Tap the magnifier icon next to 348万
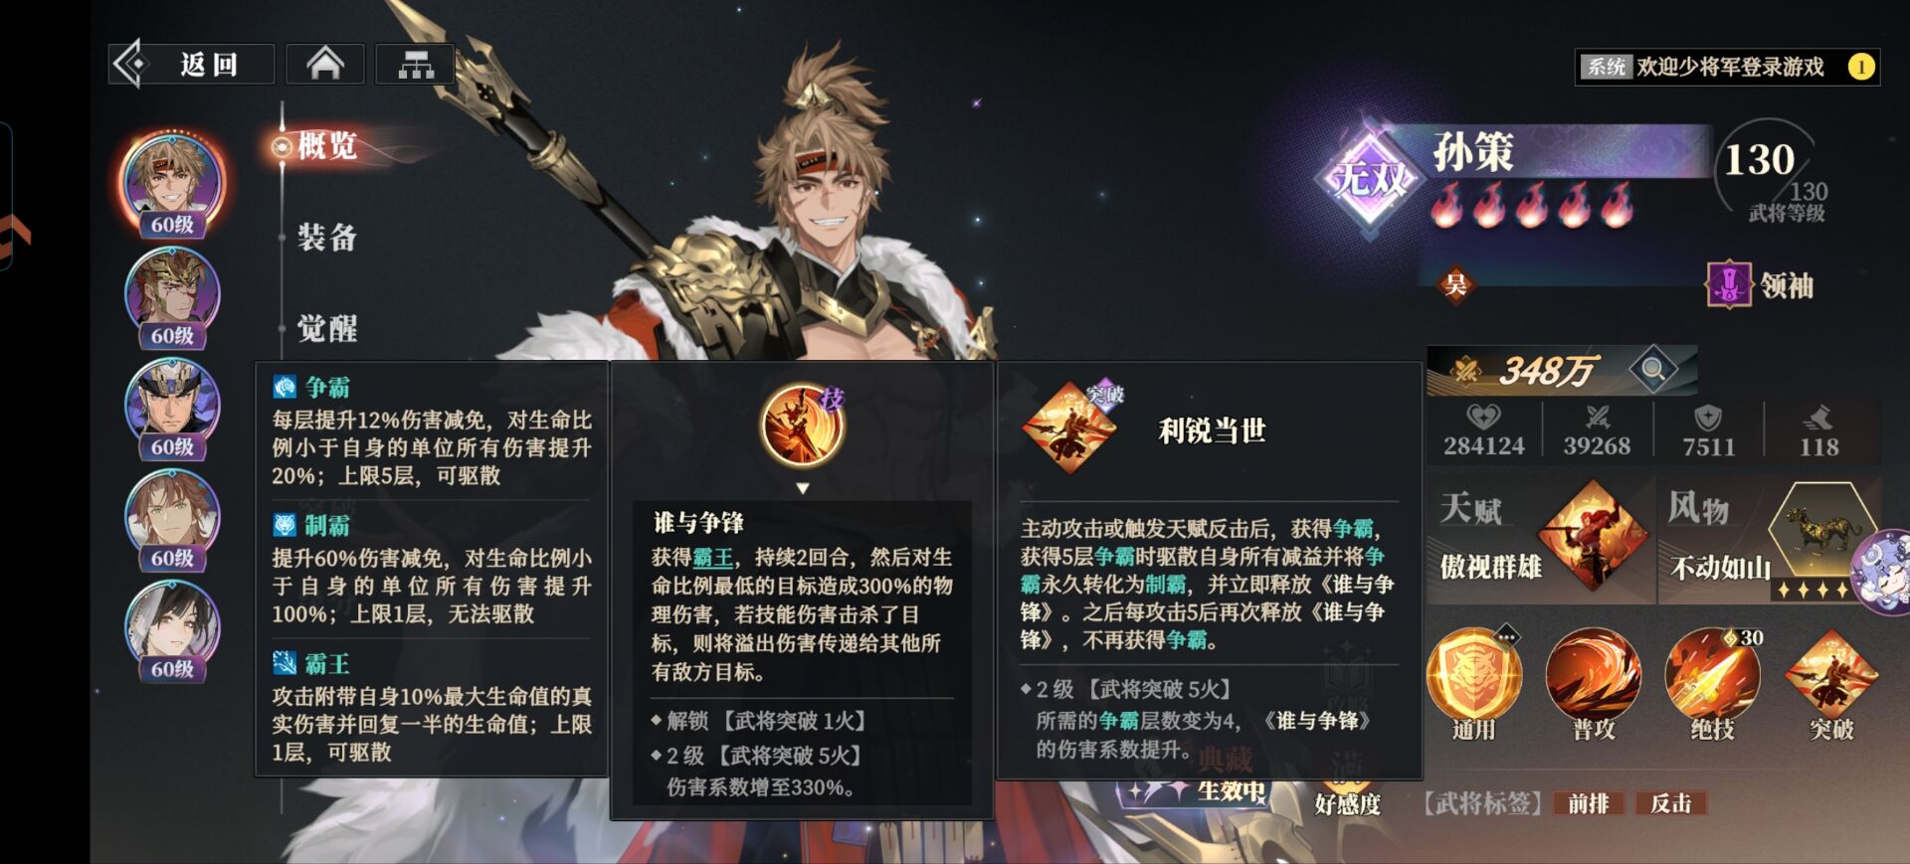1910x864 pixels. point(1653,370)
